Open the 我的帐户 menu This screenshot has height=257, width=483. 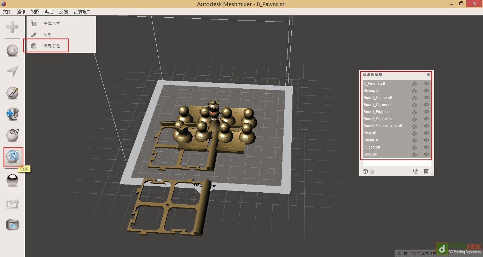(82, 12)
